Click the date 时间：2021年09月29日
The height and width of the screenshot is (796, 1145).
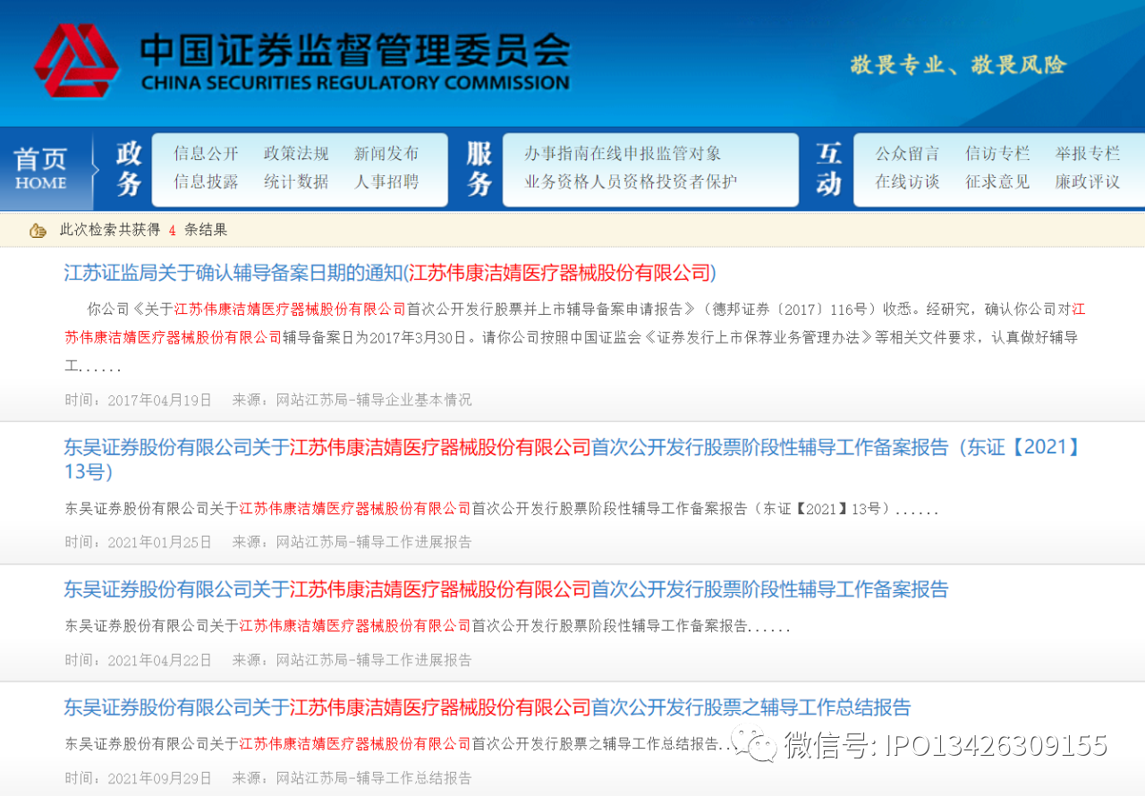tap(138, 778)
